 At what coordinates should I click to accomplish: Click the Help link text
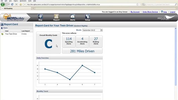tap(165, 12)
